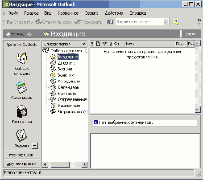Click the Назад navigation button
203x180 pixels.
pyautogui.click(x=15, y=34)
